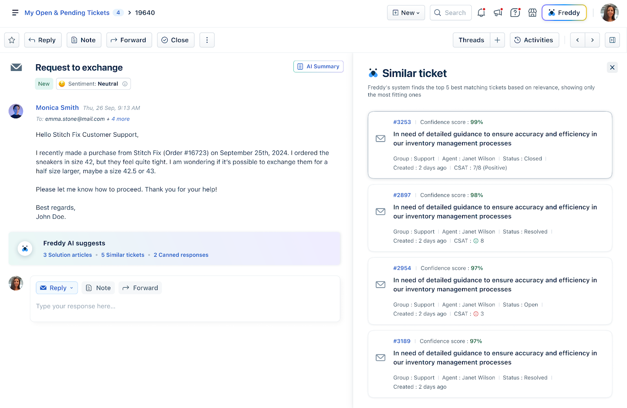Click the Sentiment: Neutral badge
The width and height of the screenshot is (627, 408).
[x=93, y=84]
